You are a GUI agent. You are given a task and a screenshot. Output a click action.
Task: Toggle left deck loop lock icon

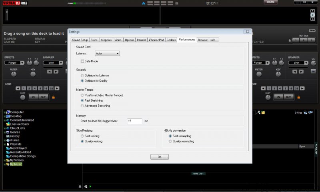pyautogui.click(x=54, y=97)
